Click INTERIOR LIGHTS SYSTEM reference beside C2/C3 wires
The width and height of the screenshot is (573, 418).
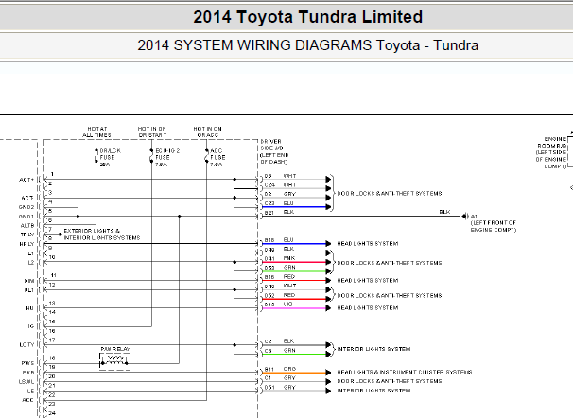coord(373,349)
